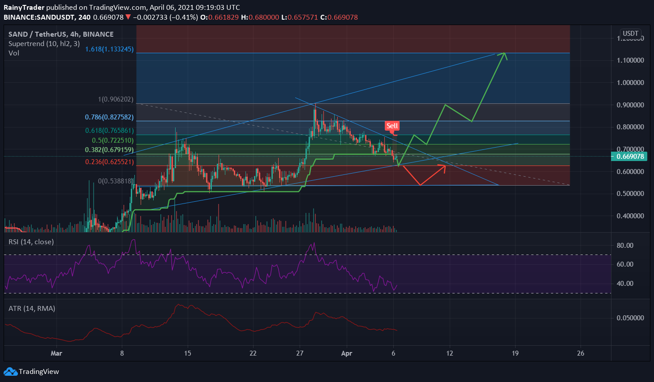Click the 0.400000 price axis label
The width and height of the screenshot is (654, 382).
tap(630, 216)
